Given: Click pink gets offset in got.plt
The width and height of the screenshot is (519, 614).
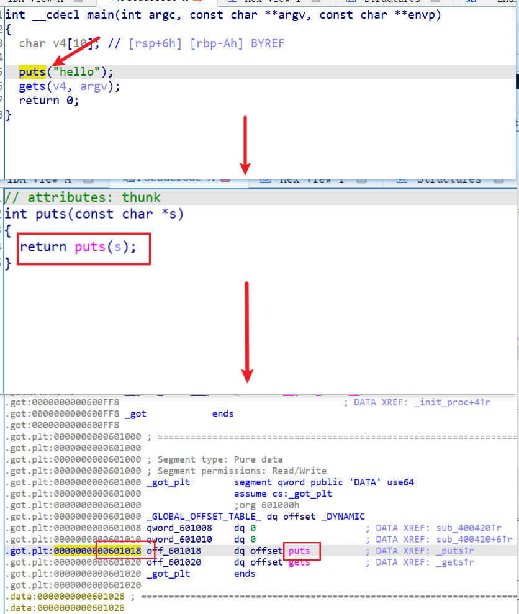Looking at the screenshot, I should pos(299,562).
